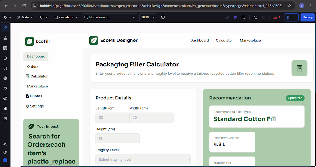Redo the last change
Image resolution: width=316 pixels, height=167 pixels.
264,17
